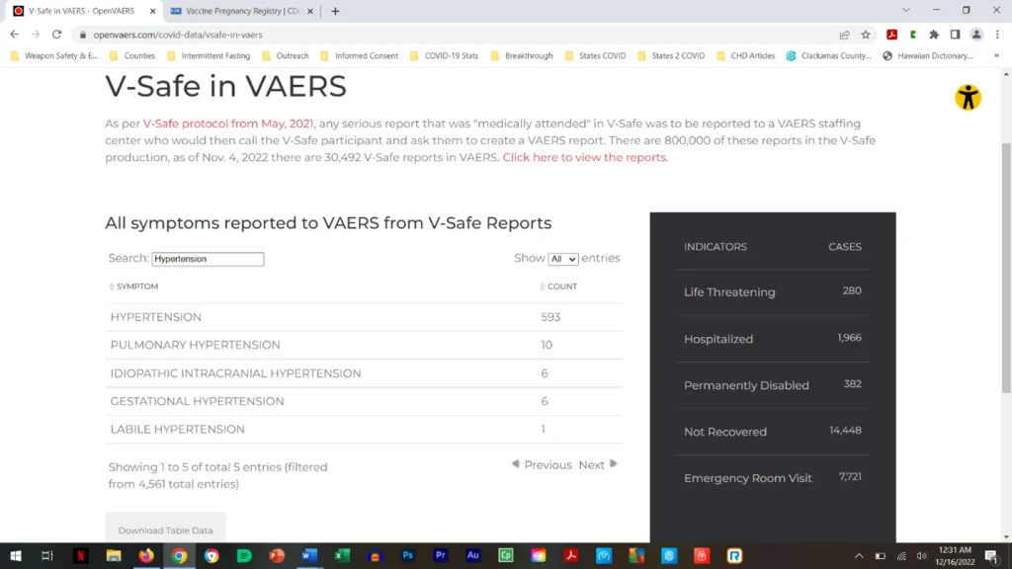
Task: Open the Show entries dropdown
Action: [x=563, y=259]
